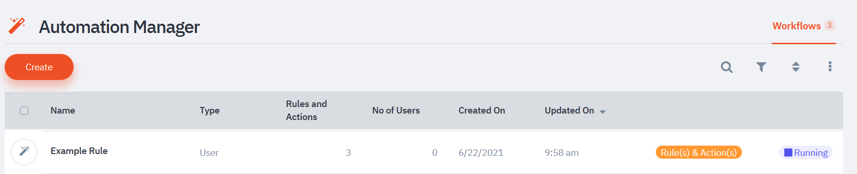Switch to the Workflows tab
The image size is (857, 174).
pos(796,26)
